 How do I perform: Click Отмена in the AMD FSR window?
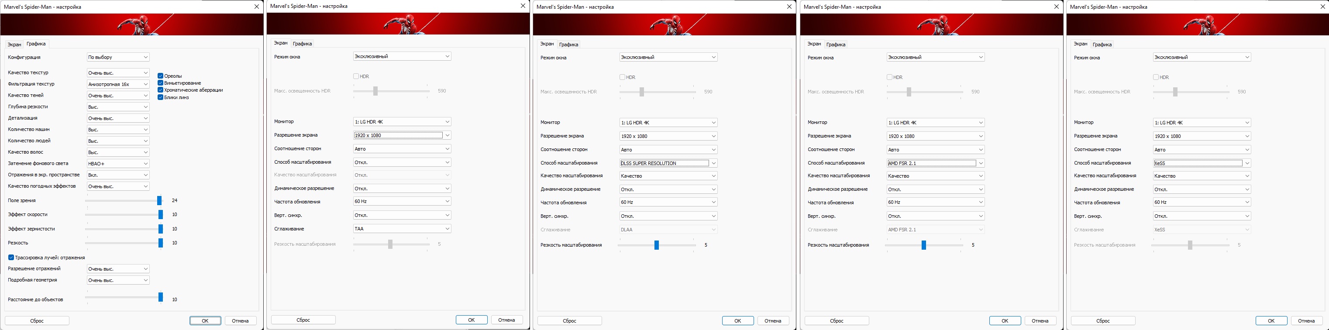pyautogui.click(x=1040, y=321)
